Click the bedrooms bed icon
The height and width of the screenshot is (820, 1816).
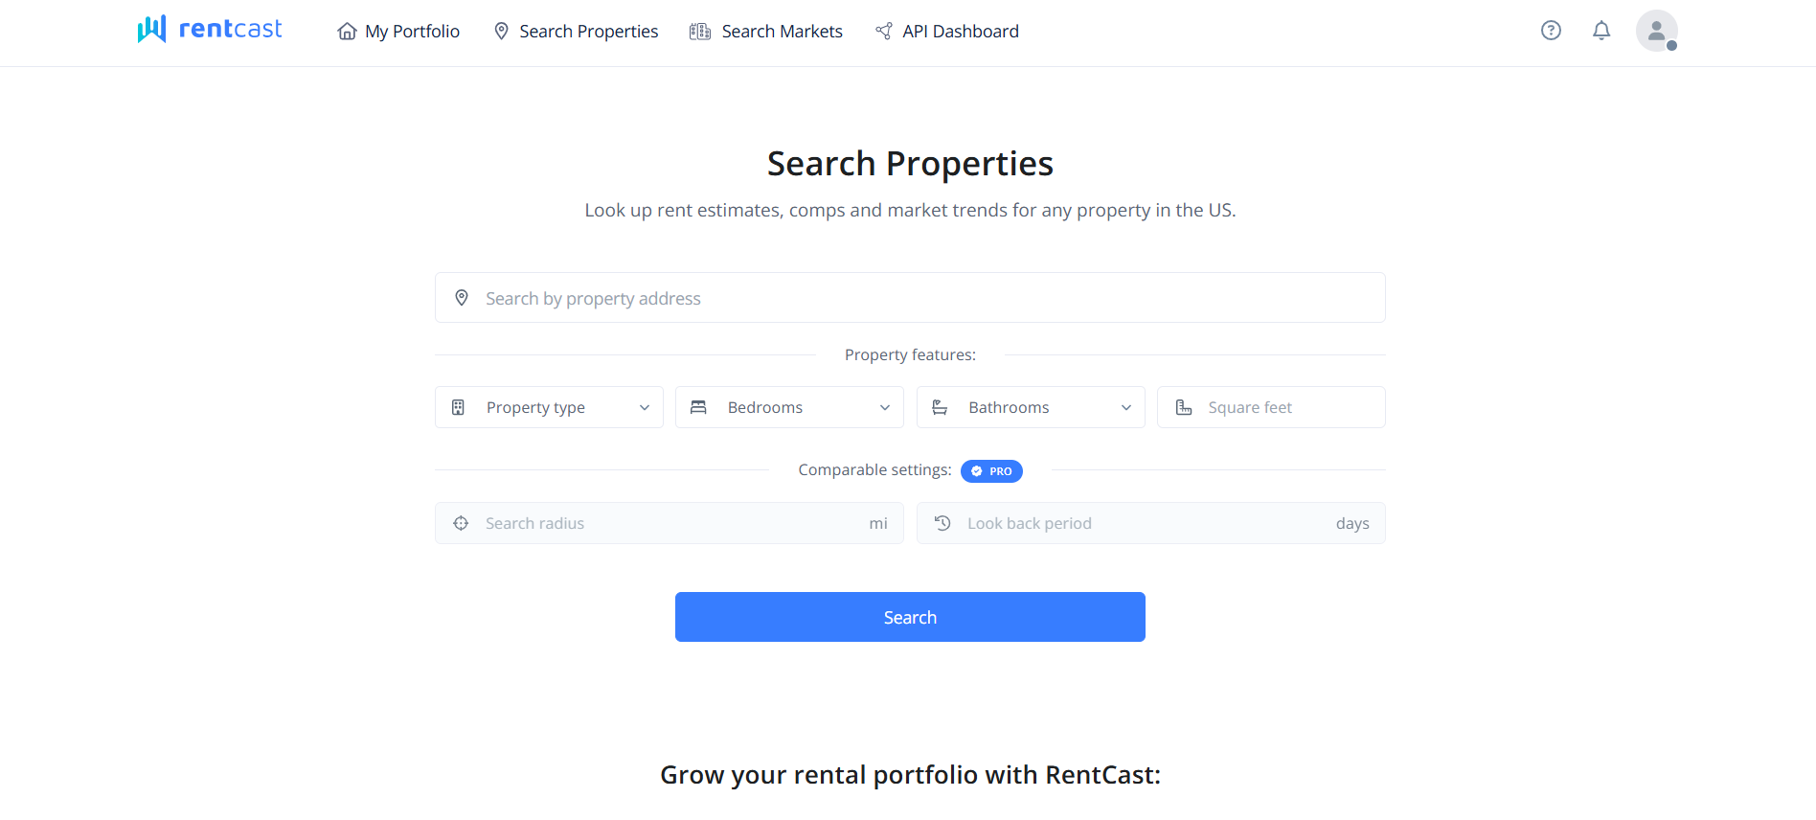697,407
